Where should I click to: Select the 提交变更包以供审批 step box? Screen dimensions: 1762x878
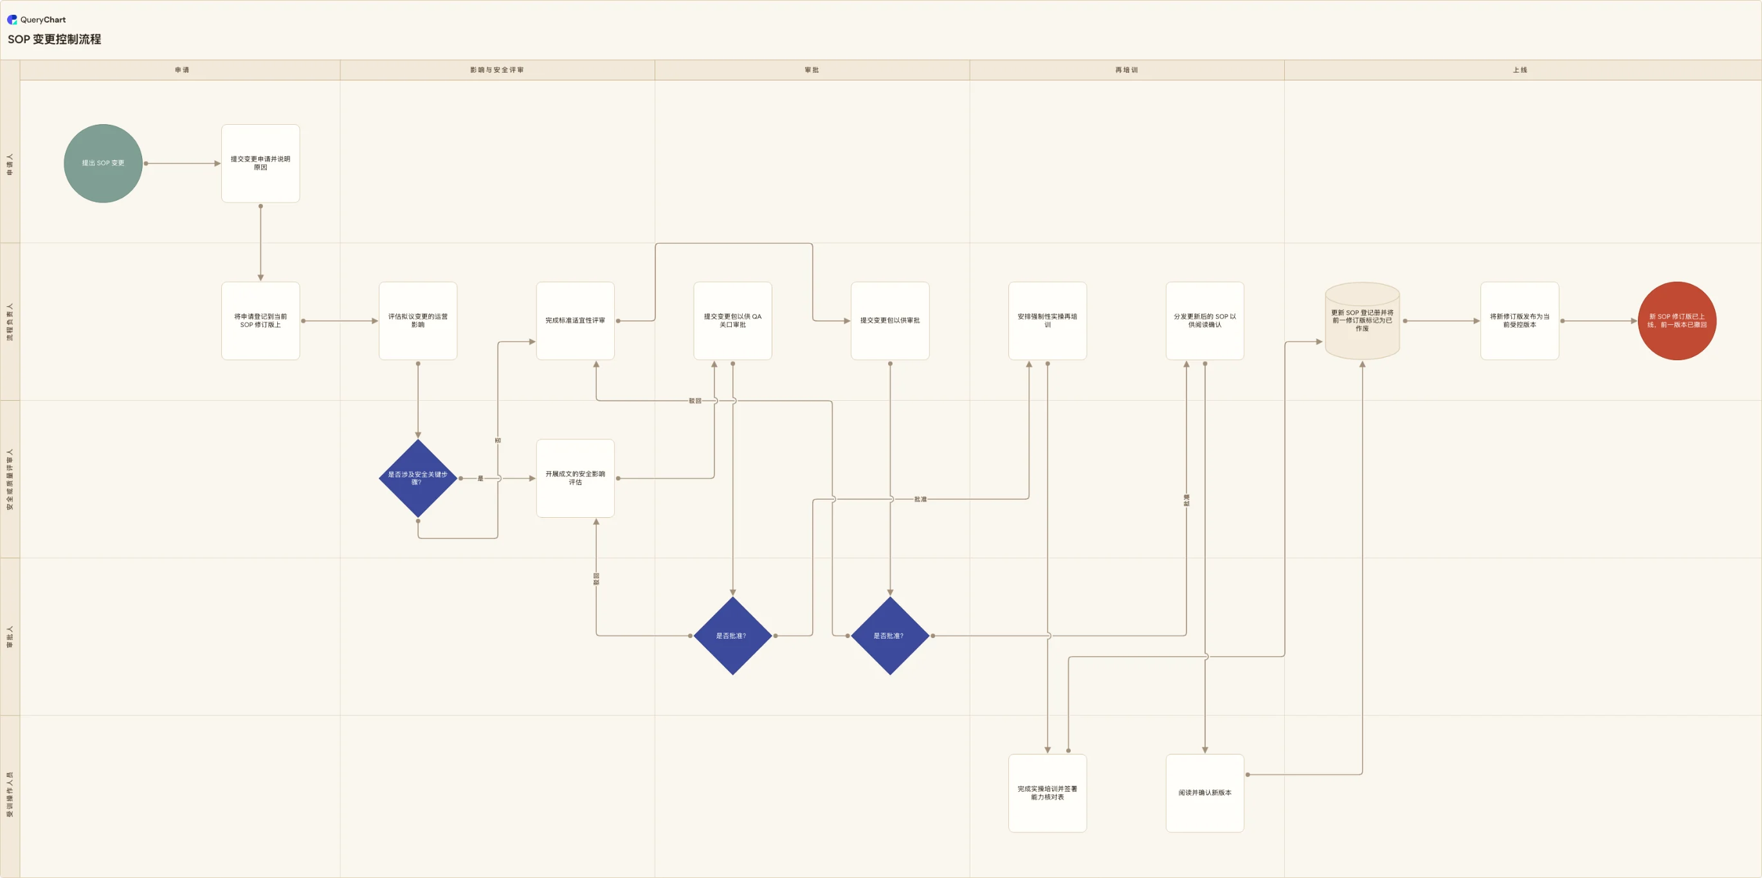890,321
